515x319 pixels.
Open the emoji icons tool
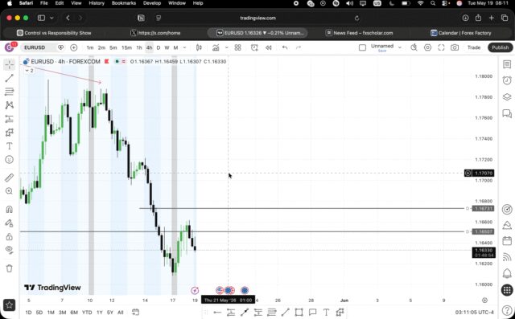point(9,160)
